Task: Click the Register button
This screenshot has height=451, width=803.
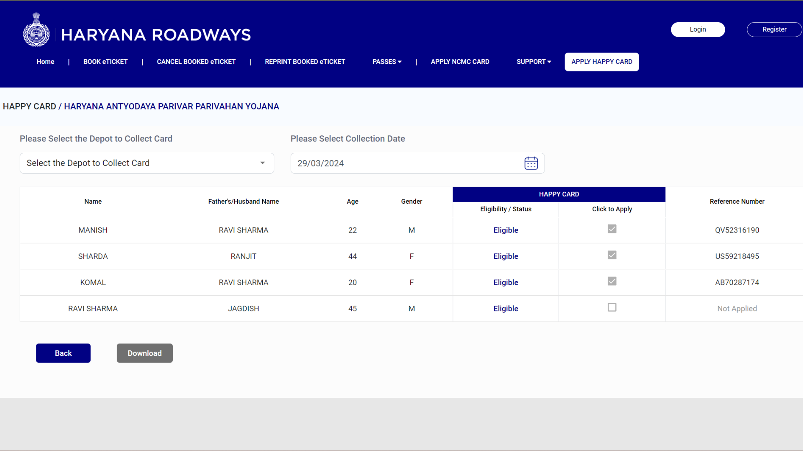Action: pyautogui.click(x=774, y=30)
